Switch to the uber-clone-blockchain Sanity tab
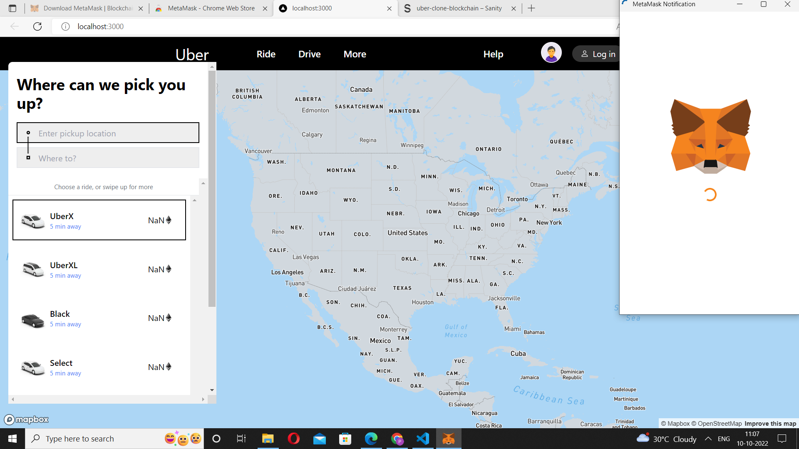Viewport: 799px width, 449px height. coord(459,8)
